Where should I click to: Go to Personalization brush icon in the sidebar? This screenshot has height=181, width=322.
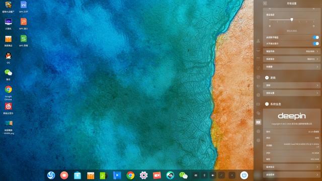[x=258, y=68]
